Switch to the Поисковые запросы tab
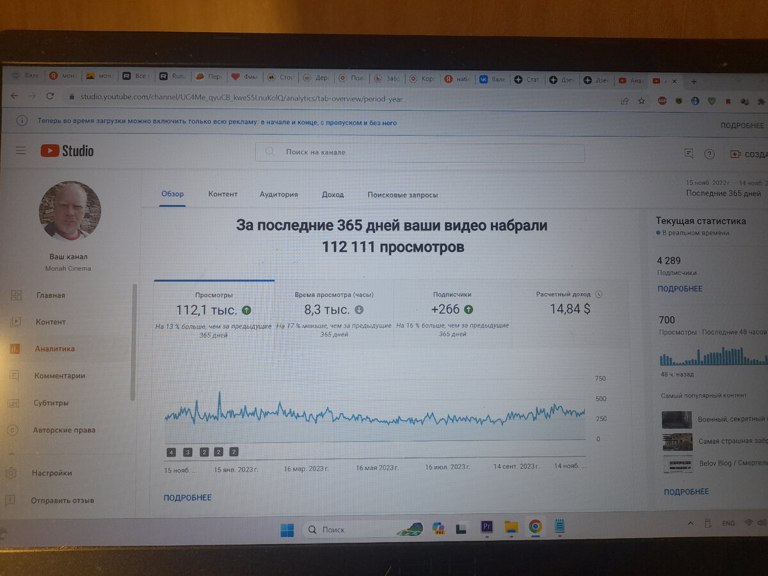The image size is (768, 576). point(403,195)
